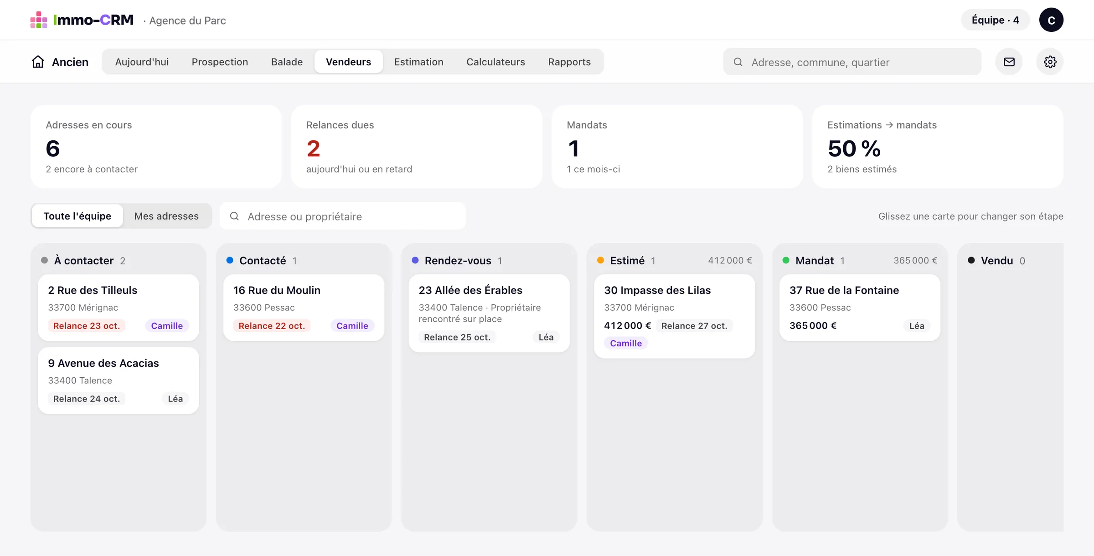Switch to the Aujourd'hui tab
This screenshot has height=556, width=1094.
pos(142,62)
